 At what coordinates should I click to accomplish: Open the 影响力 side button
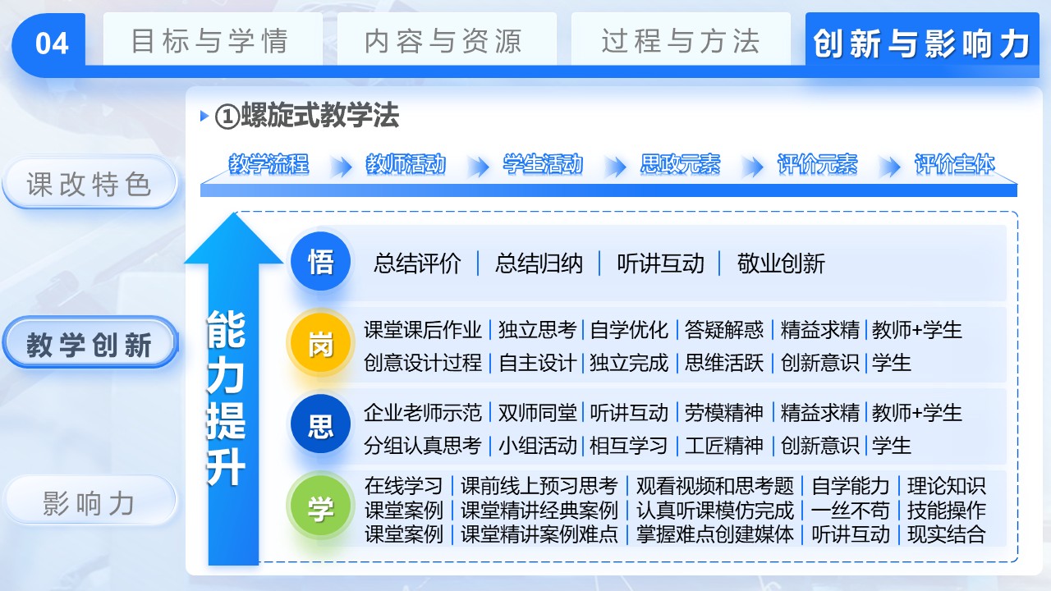89,502
